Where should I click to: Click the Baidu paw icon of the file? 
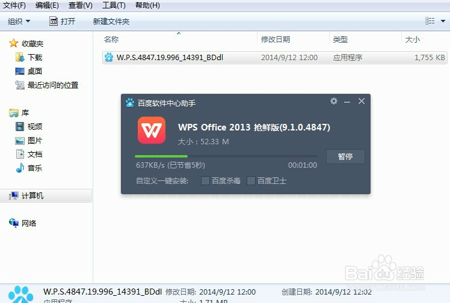point(109,57)
